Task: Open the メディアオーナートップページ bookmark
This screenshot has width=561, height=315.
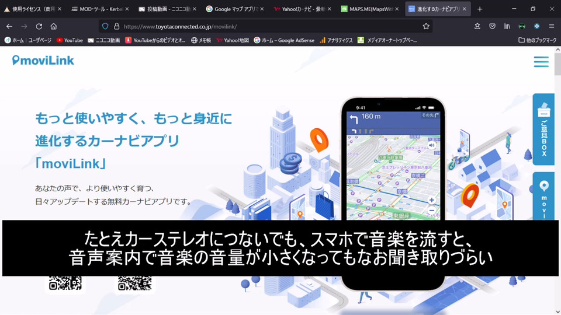Action: coord(387,40)
